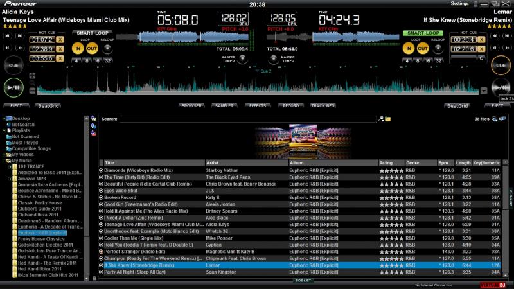Select 32-beat loop on right deck

pos(438,60)
